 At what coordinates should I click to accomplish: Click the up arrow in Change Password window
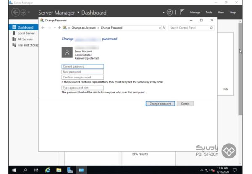point(60,28)
